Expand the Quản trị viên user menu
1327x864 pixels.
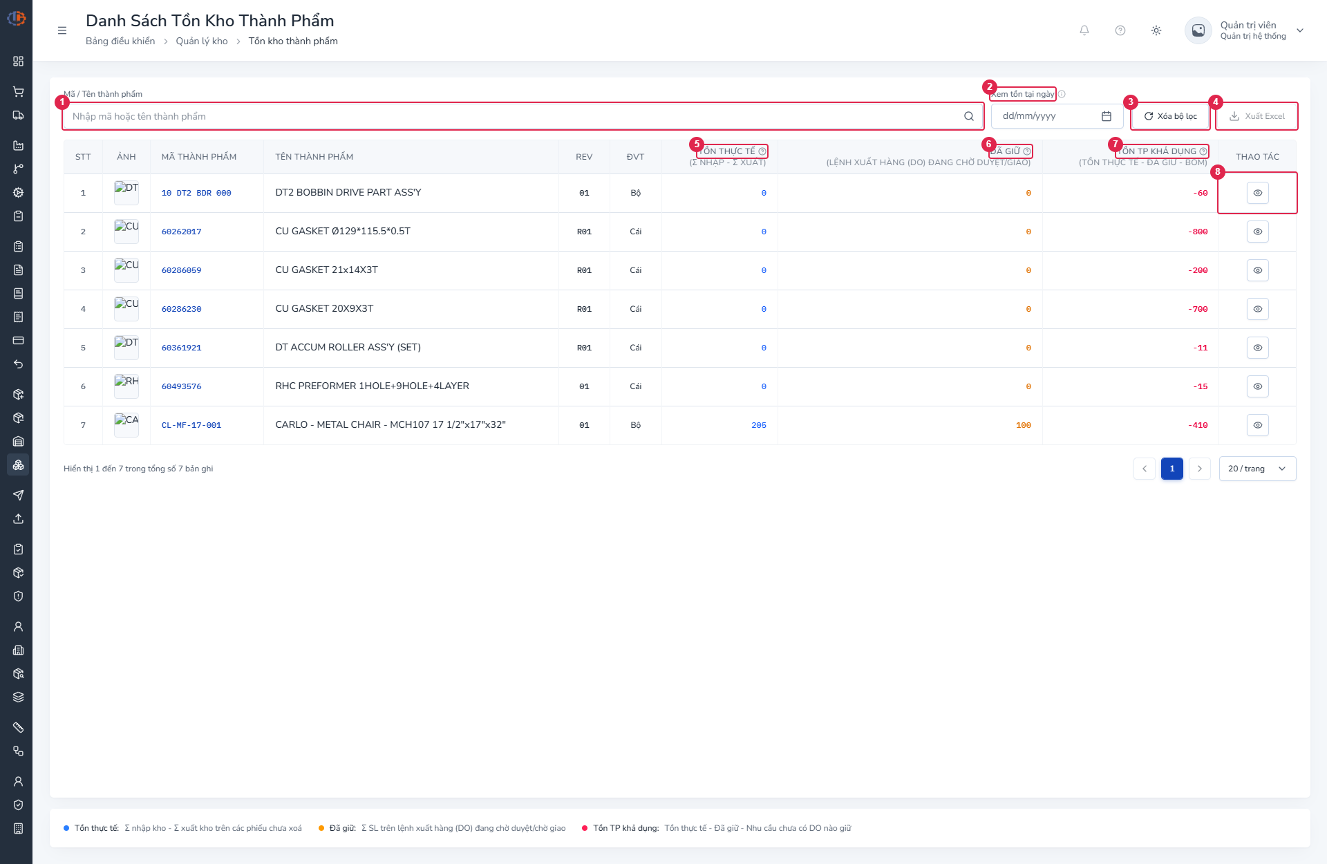[x=1245, y=30]
